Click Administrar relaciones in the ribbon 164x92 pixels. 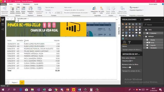click(5, 10)
